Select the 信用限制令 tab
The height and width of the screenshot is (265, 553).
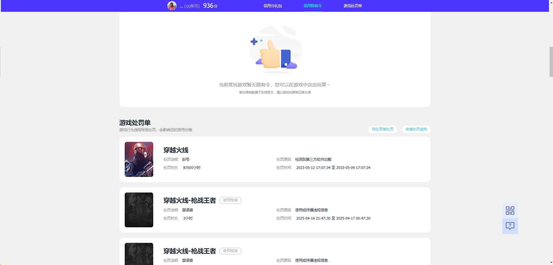click(313, 6)
